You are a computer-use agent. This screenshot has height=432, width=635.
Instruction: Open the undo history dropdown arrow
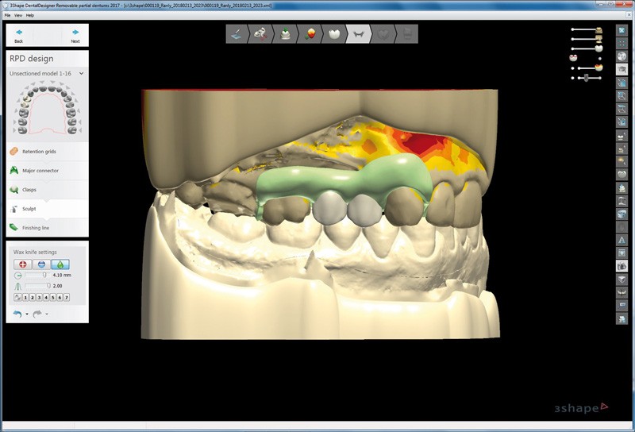point(27,314)
